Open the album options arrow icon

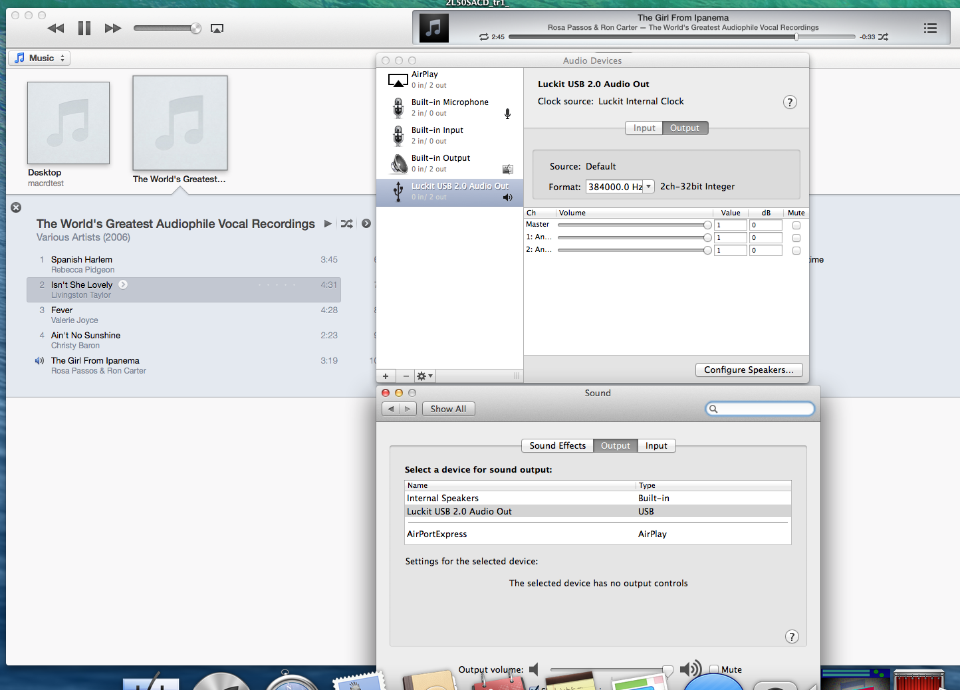[366, 224]
